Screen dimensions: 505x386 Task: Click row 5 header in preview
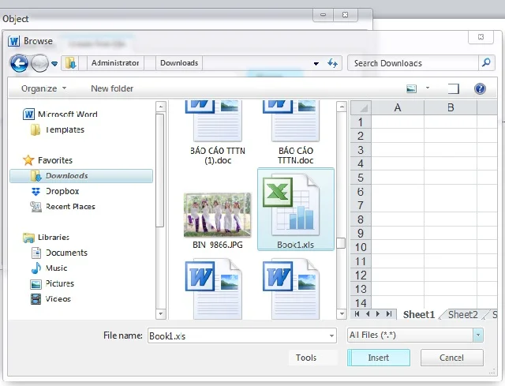tap(361, 178)
